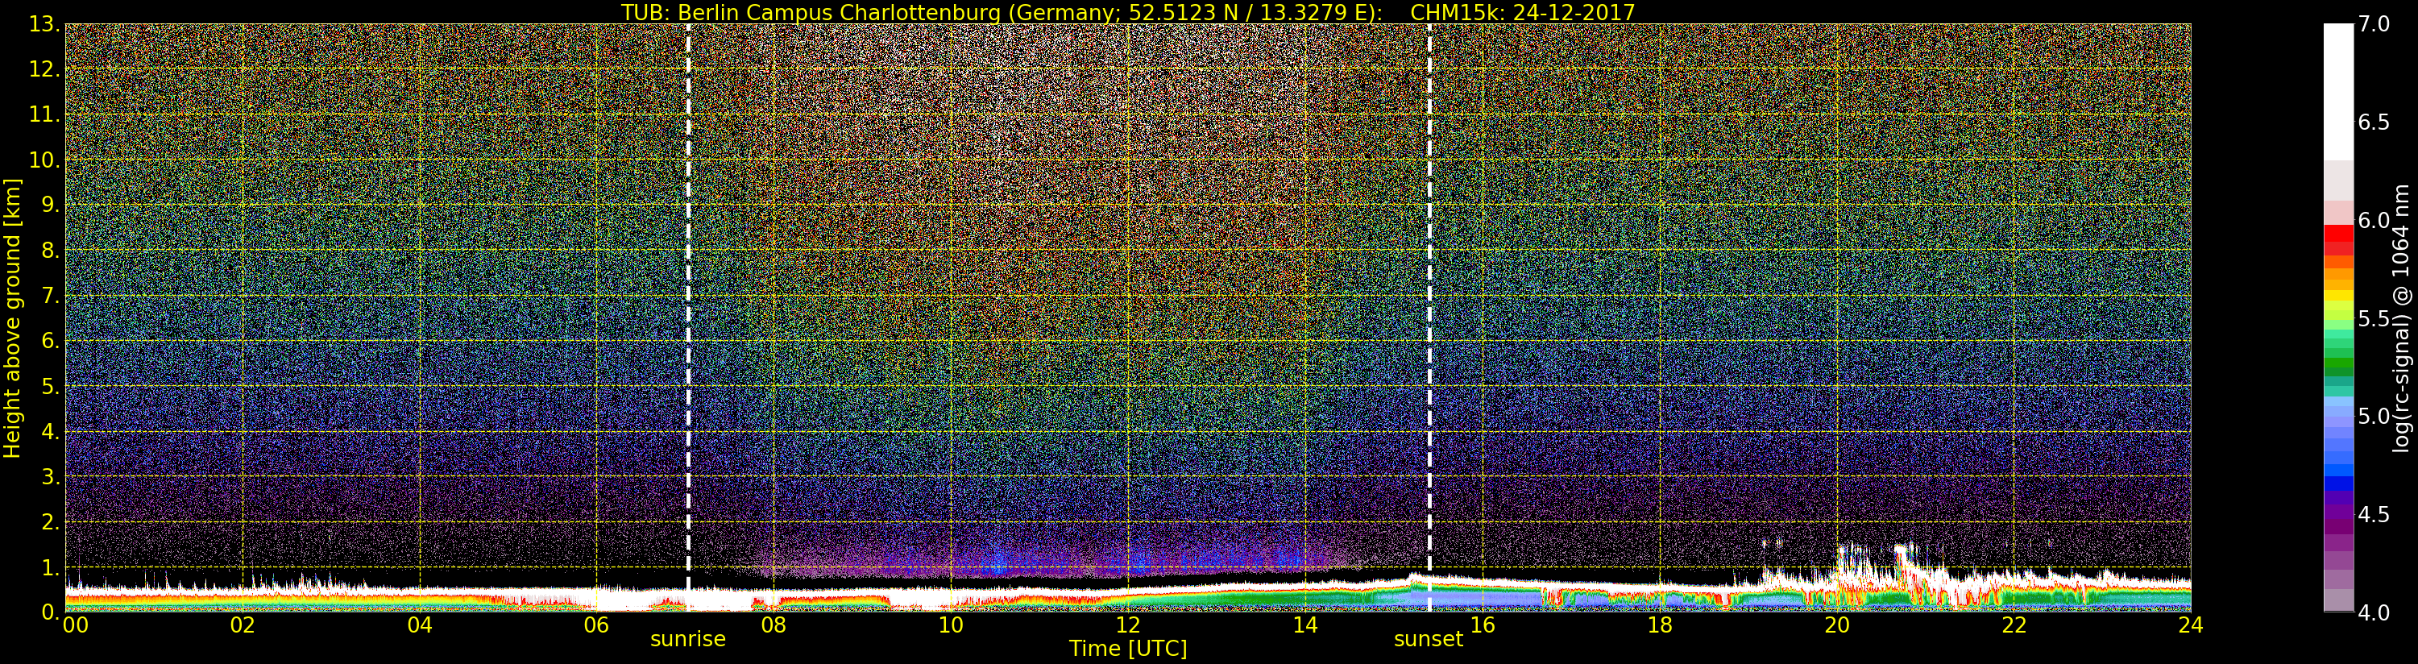Click the white top section of the colorbar

pyautogui.click(x=2337, y=94)
